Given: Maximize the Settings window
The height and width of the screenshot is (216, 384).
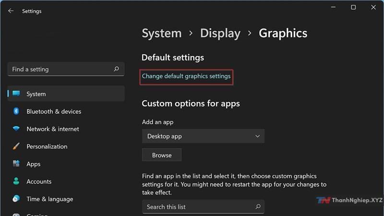Looking at the screenshot, I should [x=353, y=7].
